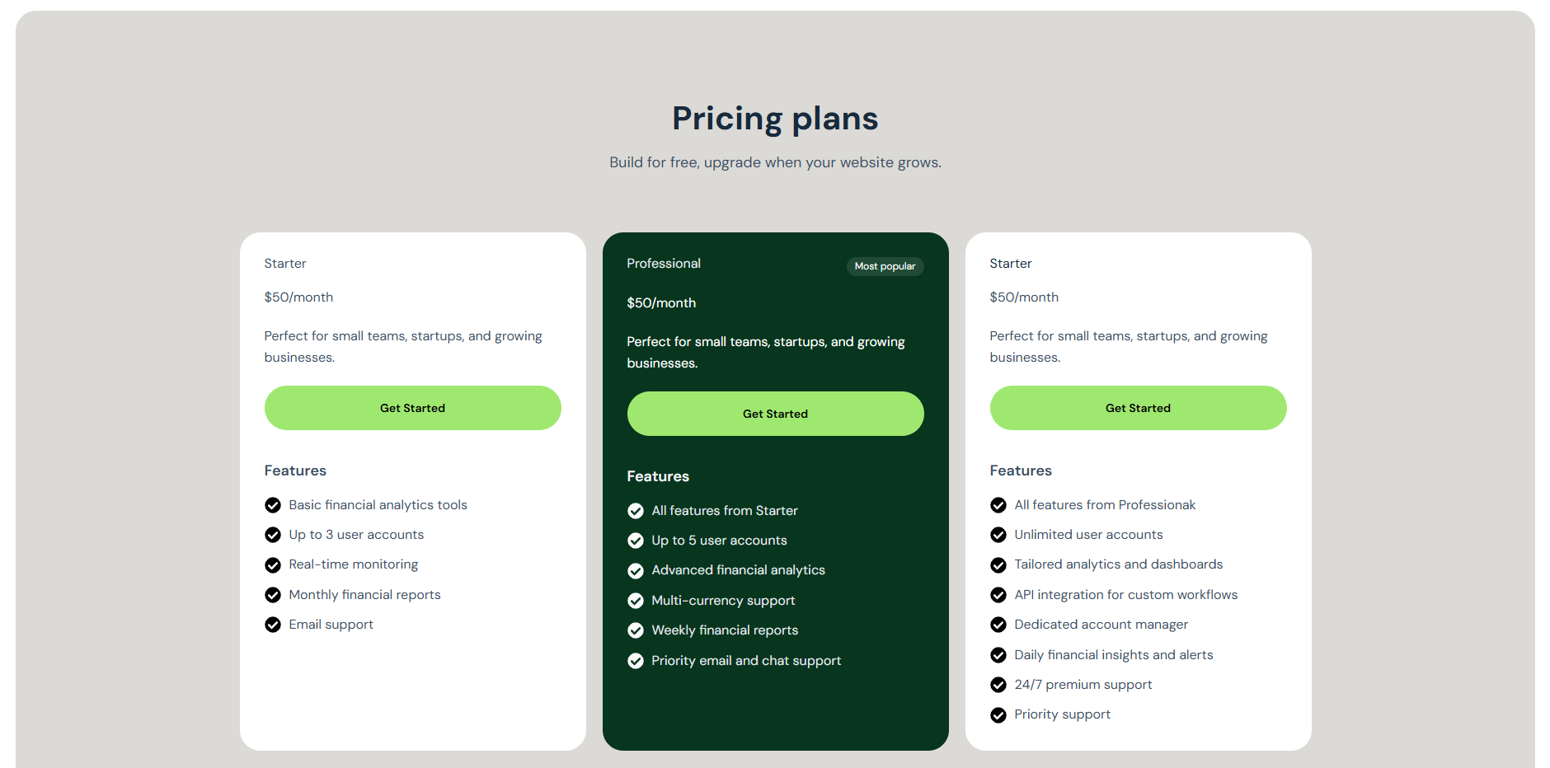Image resolution: width=1550 pixels, height=768 pixels.
Task: Click Tailored analytics and dashboards feature text
Action: (x=1118, y=564)
